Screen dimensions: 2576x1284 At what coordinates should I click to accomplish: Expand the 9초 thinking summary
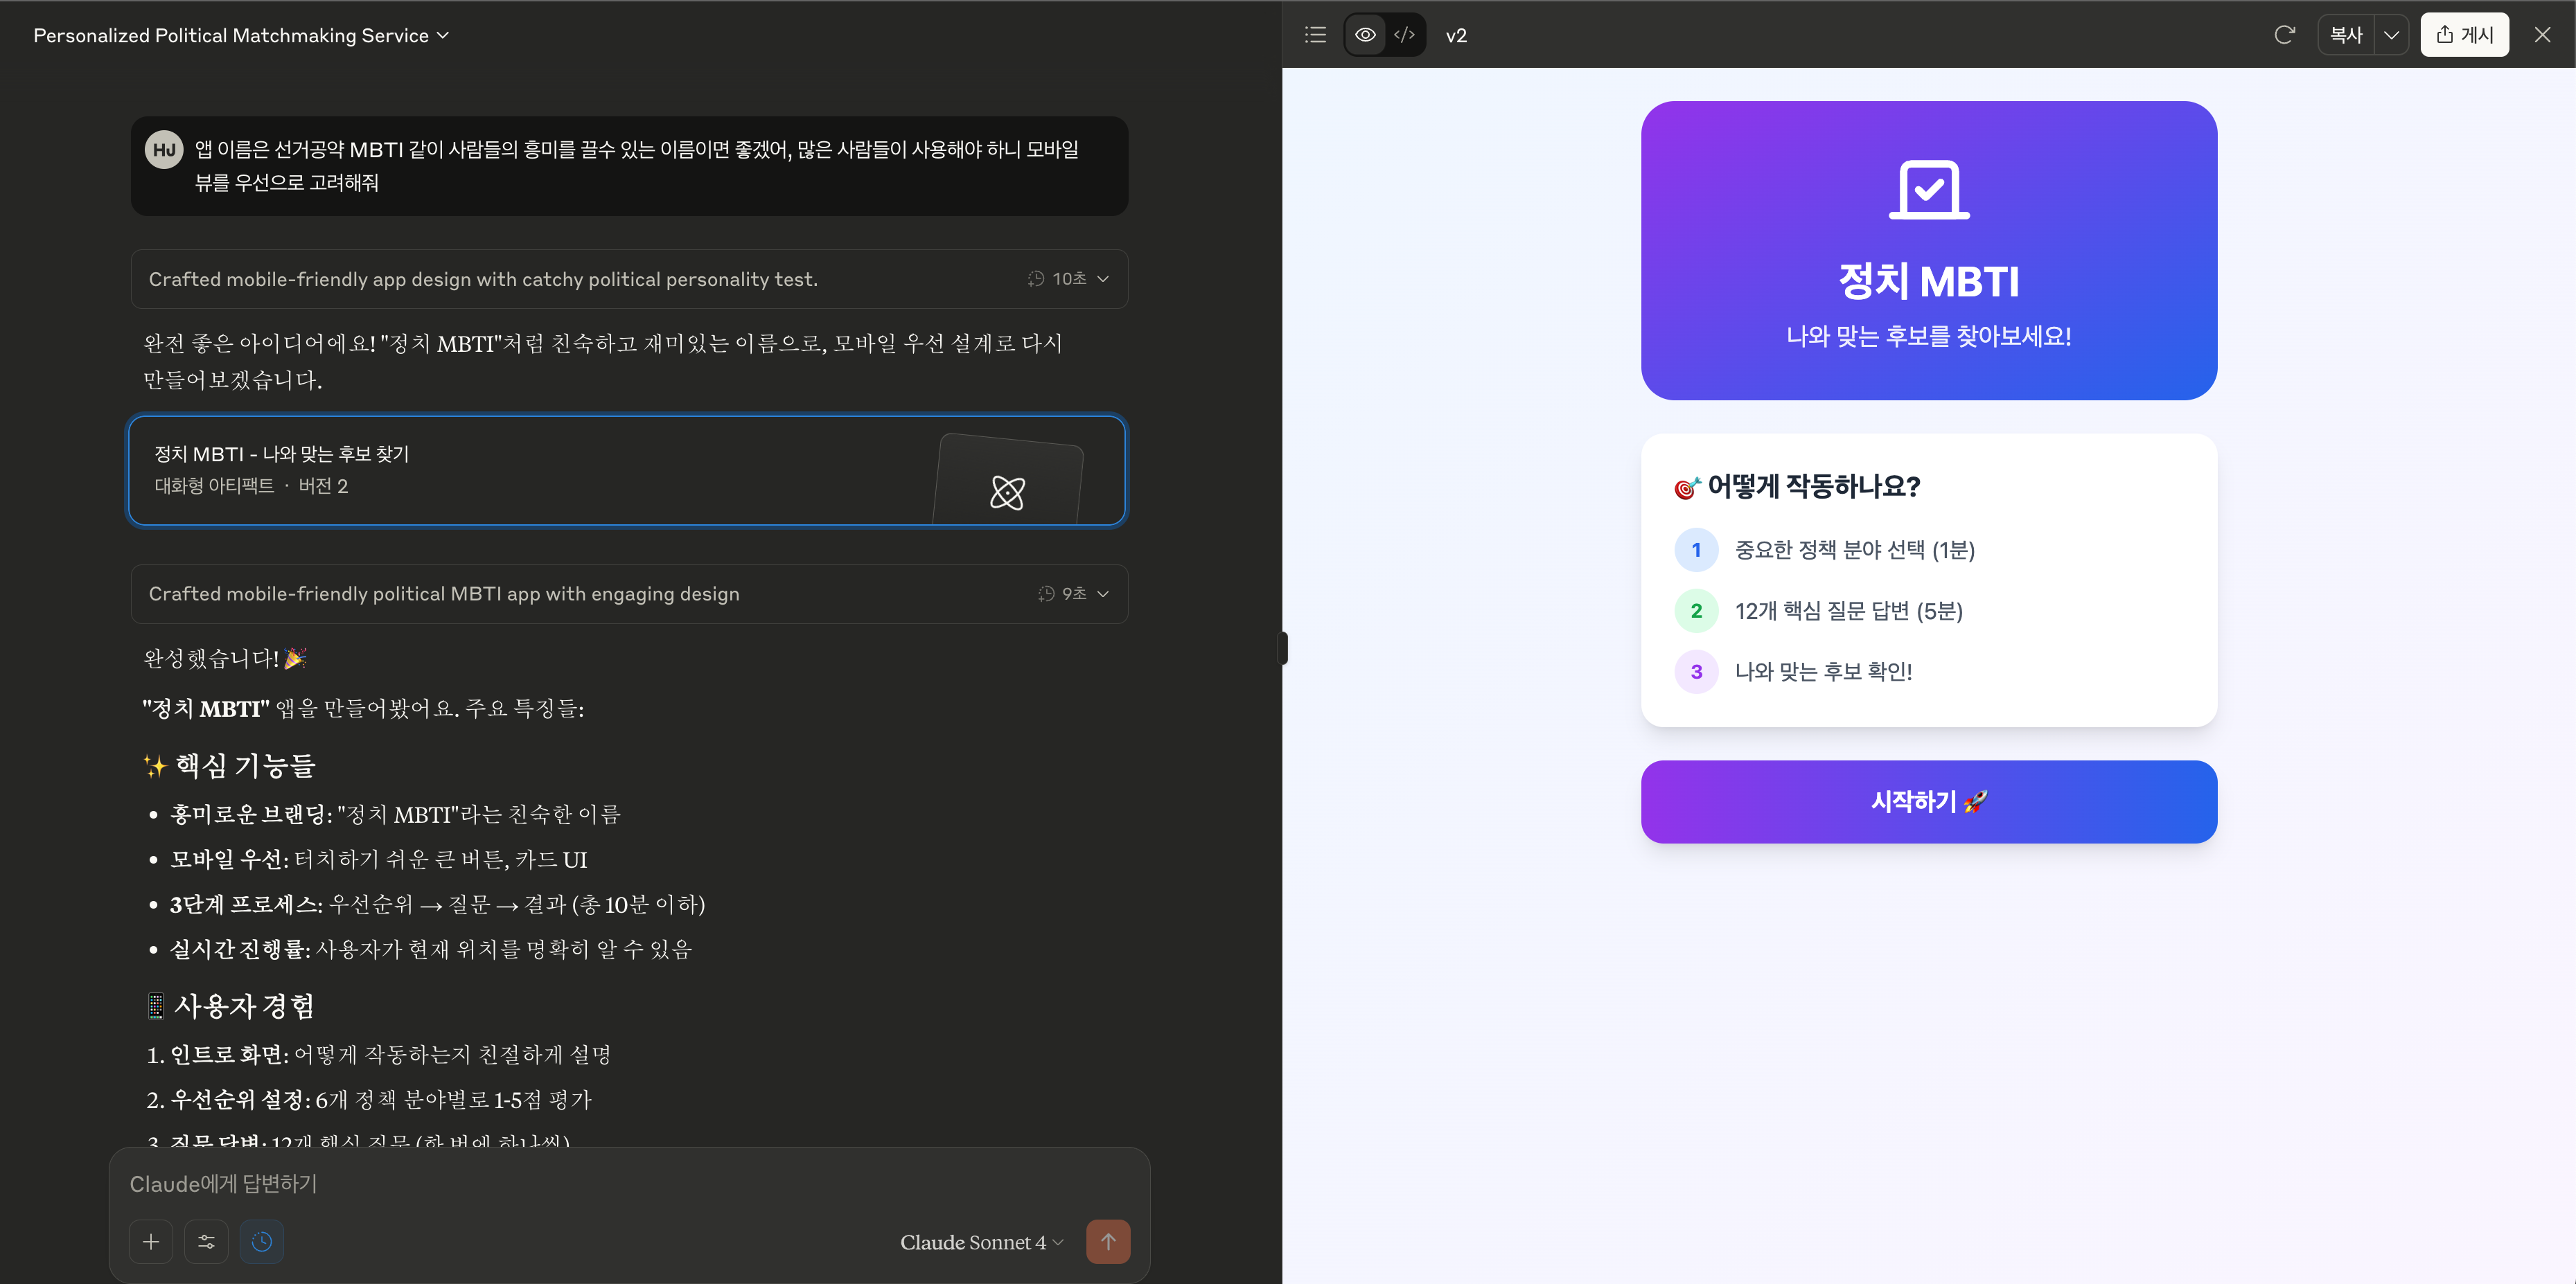[1074, 594]
